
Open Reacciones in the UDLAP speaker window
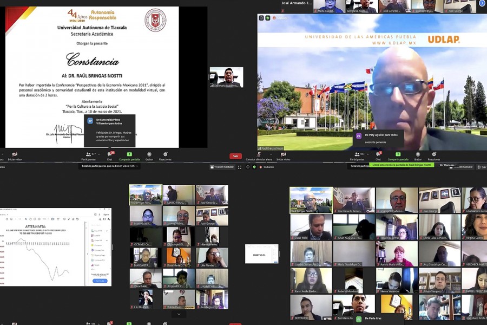[434, 156]
